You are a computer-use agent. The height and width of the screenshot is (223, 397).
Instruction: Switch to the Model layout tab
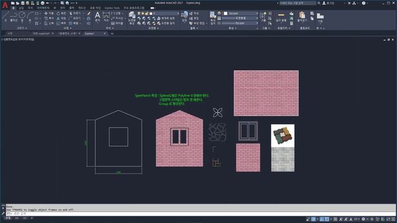(8, 218)
